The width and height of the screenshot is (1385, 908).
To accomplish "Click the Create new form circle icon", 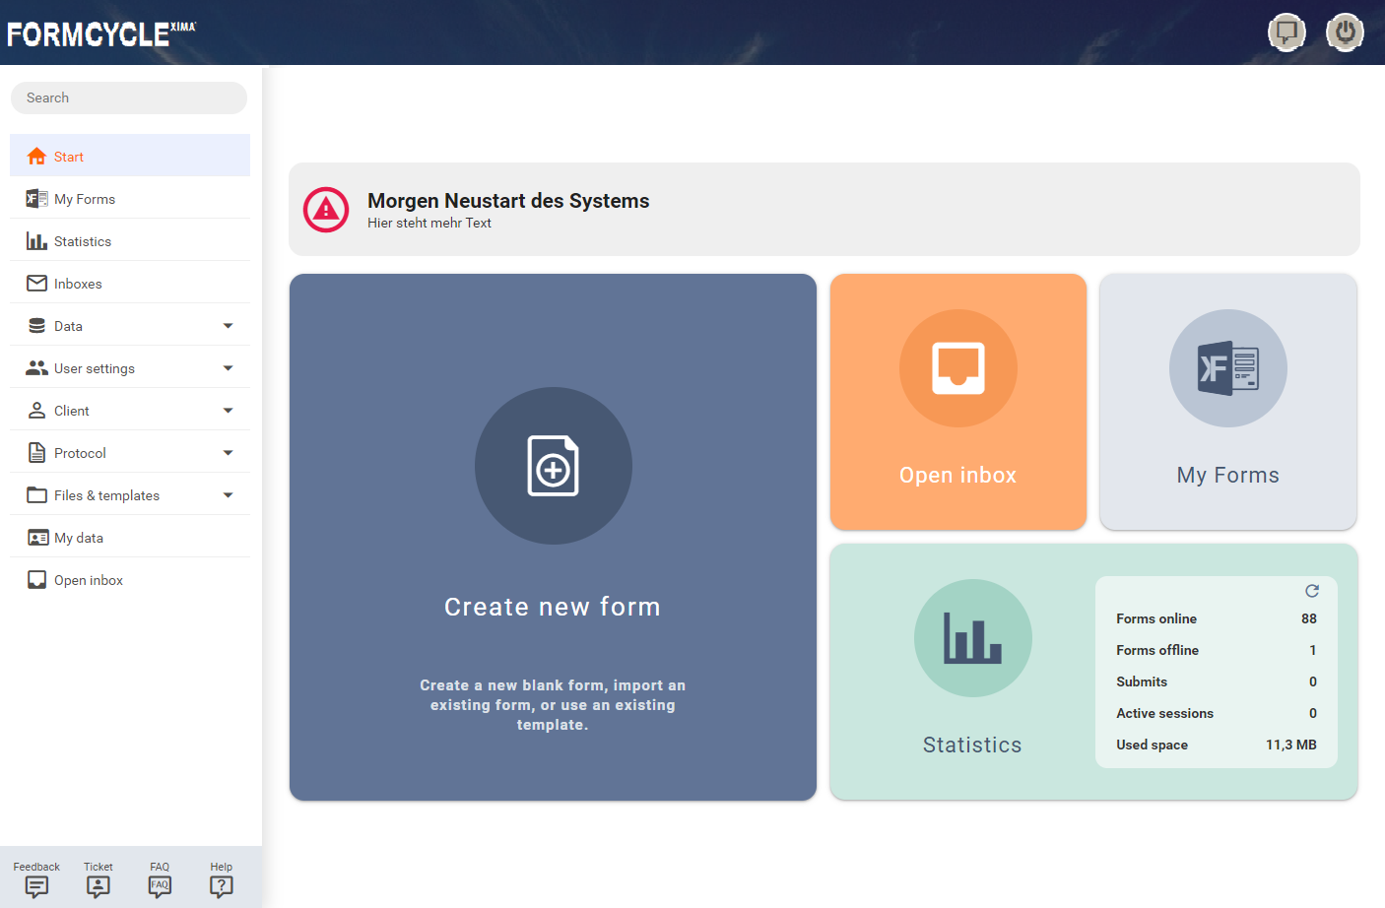I will click(x=553, y=466).
